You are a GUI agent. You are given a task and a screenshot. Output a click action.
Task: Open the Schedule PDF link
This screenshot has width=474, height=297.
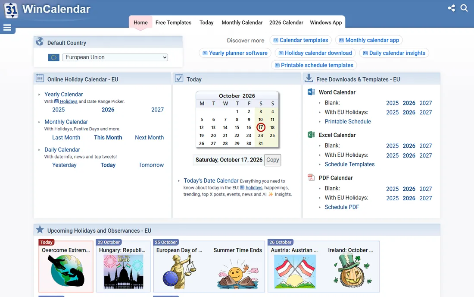coord(342,207)
